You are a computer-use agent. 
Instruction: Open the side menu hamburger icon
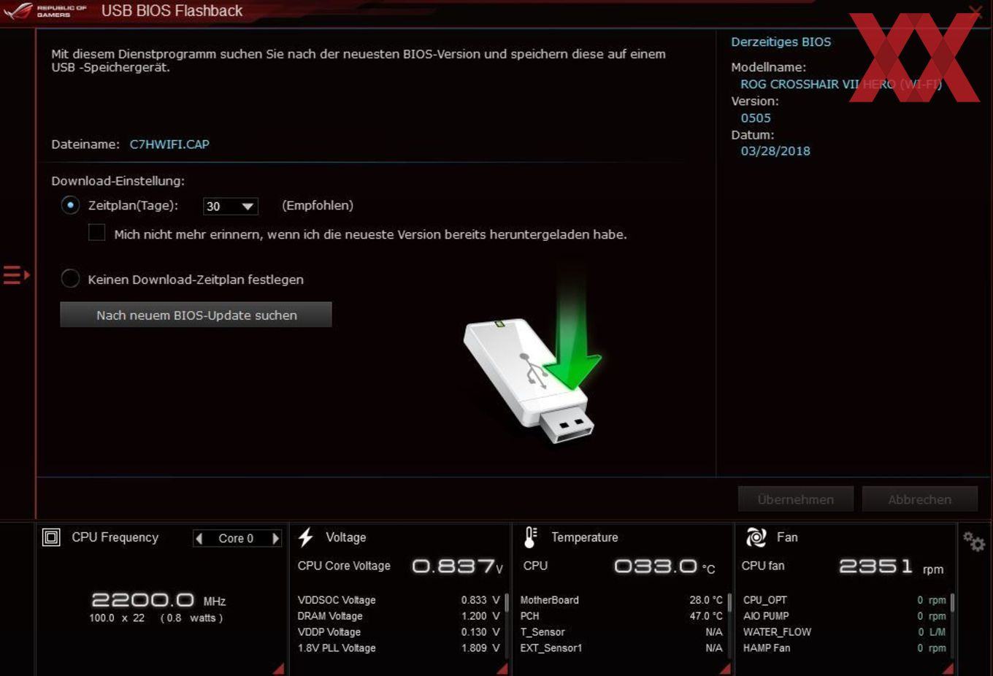click(16, 275)
